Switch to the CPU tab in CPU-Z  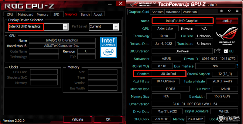point(10,15)
